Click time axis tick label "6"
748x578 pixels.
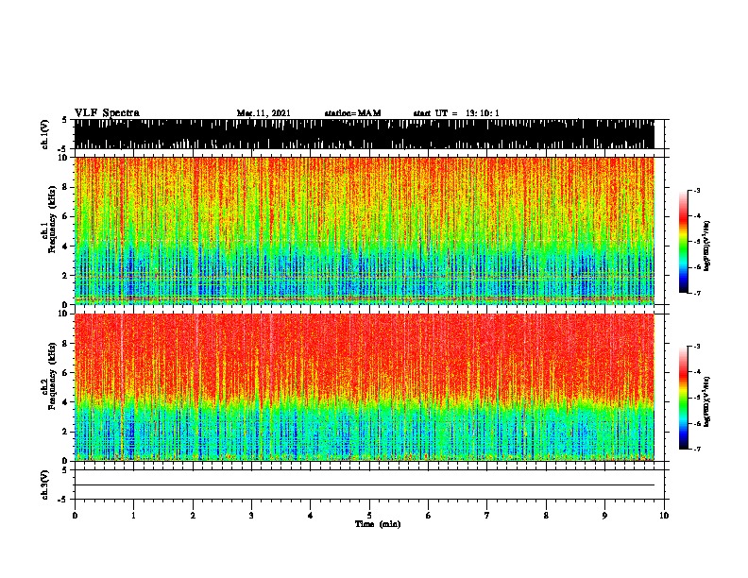tap(429, 516)
